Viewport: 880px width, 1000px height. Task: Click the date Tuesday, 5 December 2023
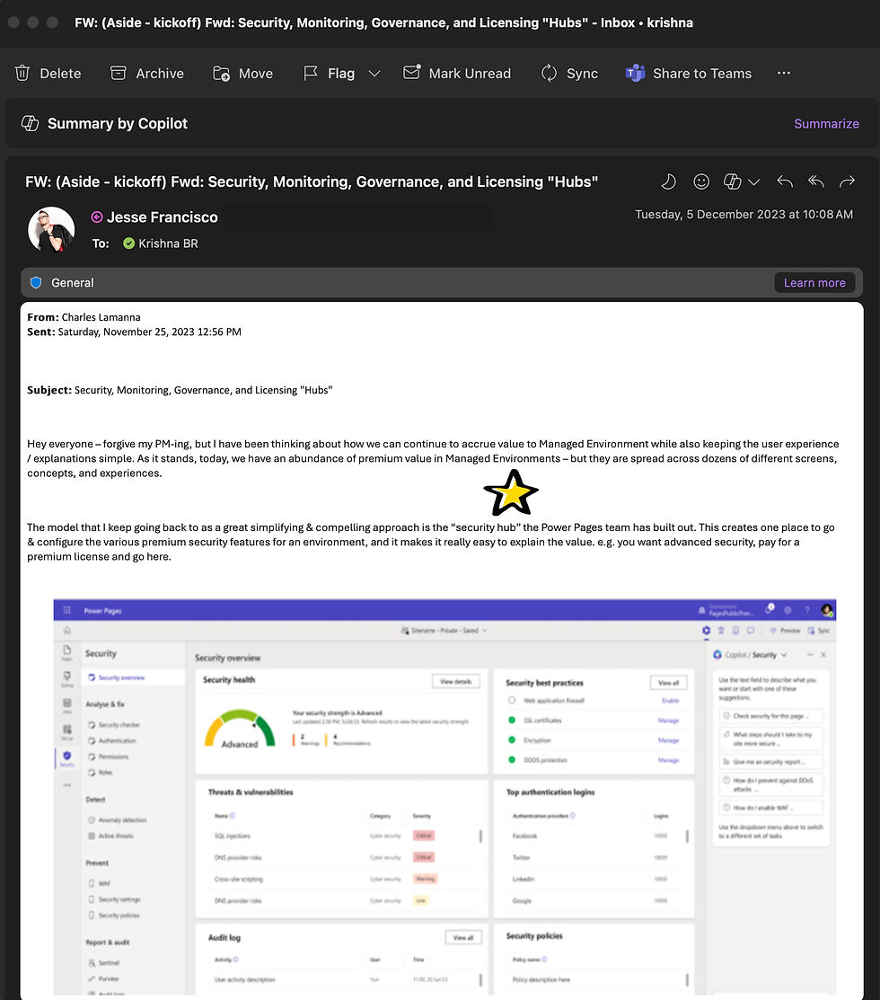(x=744, y=214)
